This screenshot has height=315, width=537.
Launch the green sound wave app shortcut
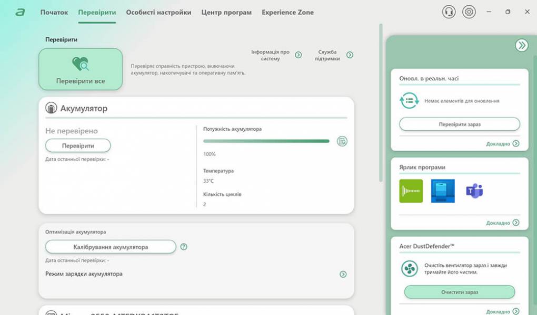411,191
